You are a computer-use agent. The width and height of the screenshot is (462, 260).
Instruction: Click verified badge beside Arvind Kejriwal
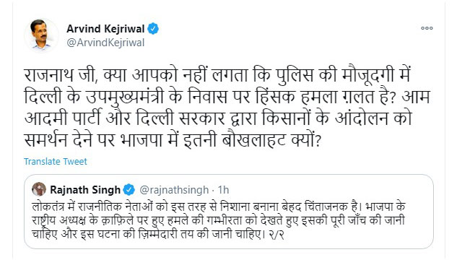[x=153, y=29]
